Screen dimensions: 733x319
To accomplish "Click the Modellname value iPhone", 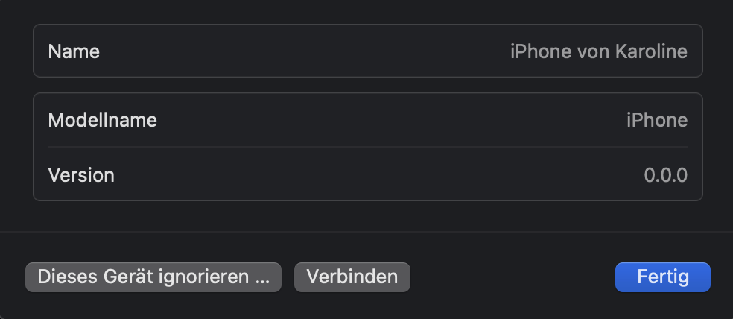I will point(656,120).
